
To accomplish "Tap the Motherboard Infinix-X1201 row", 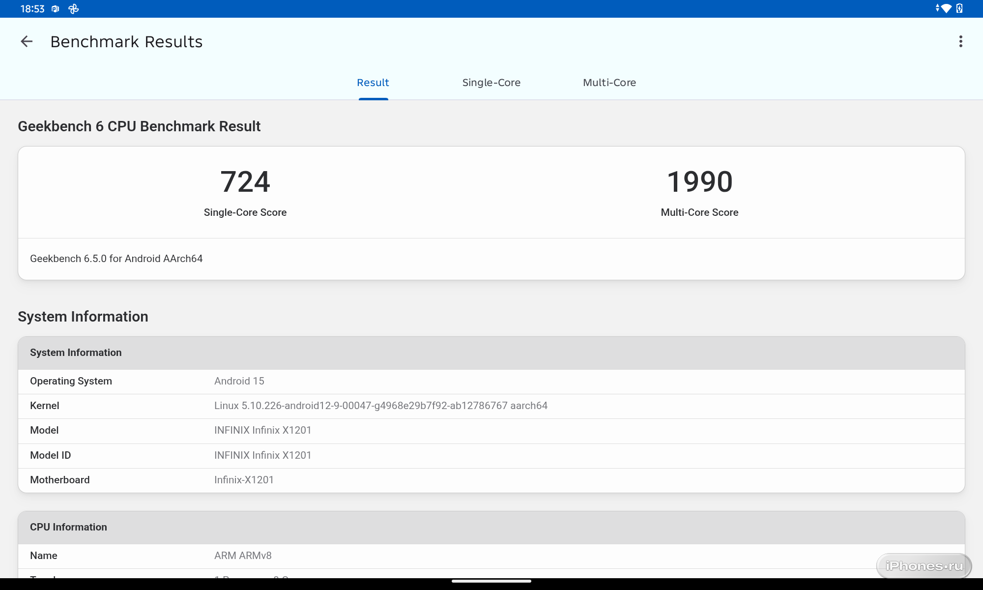I will tap(244, 480).
